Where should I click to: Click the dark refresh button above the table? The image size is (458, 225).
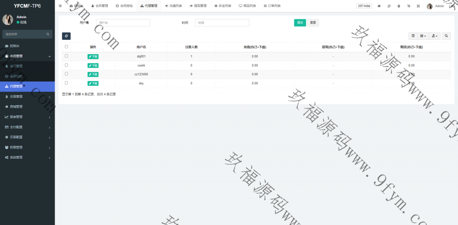point(66,36)
